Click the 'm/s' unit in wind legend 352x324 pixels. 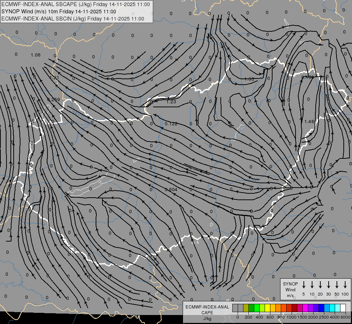point(290,296)
